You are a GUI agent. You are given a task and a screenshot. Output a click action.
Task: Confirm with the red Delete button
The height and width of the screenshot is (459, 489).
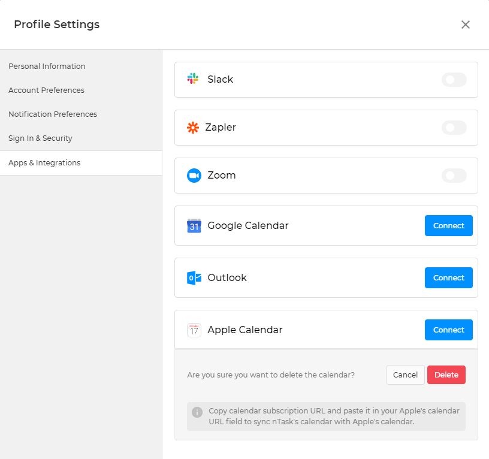446,375
